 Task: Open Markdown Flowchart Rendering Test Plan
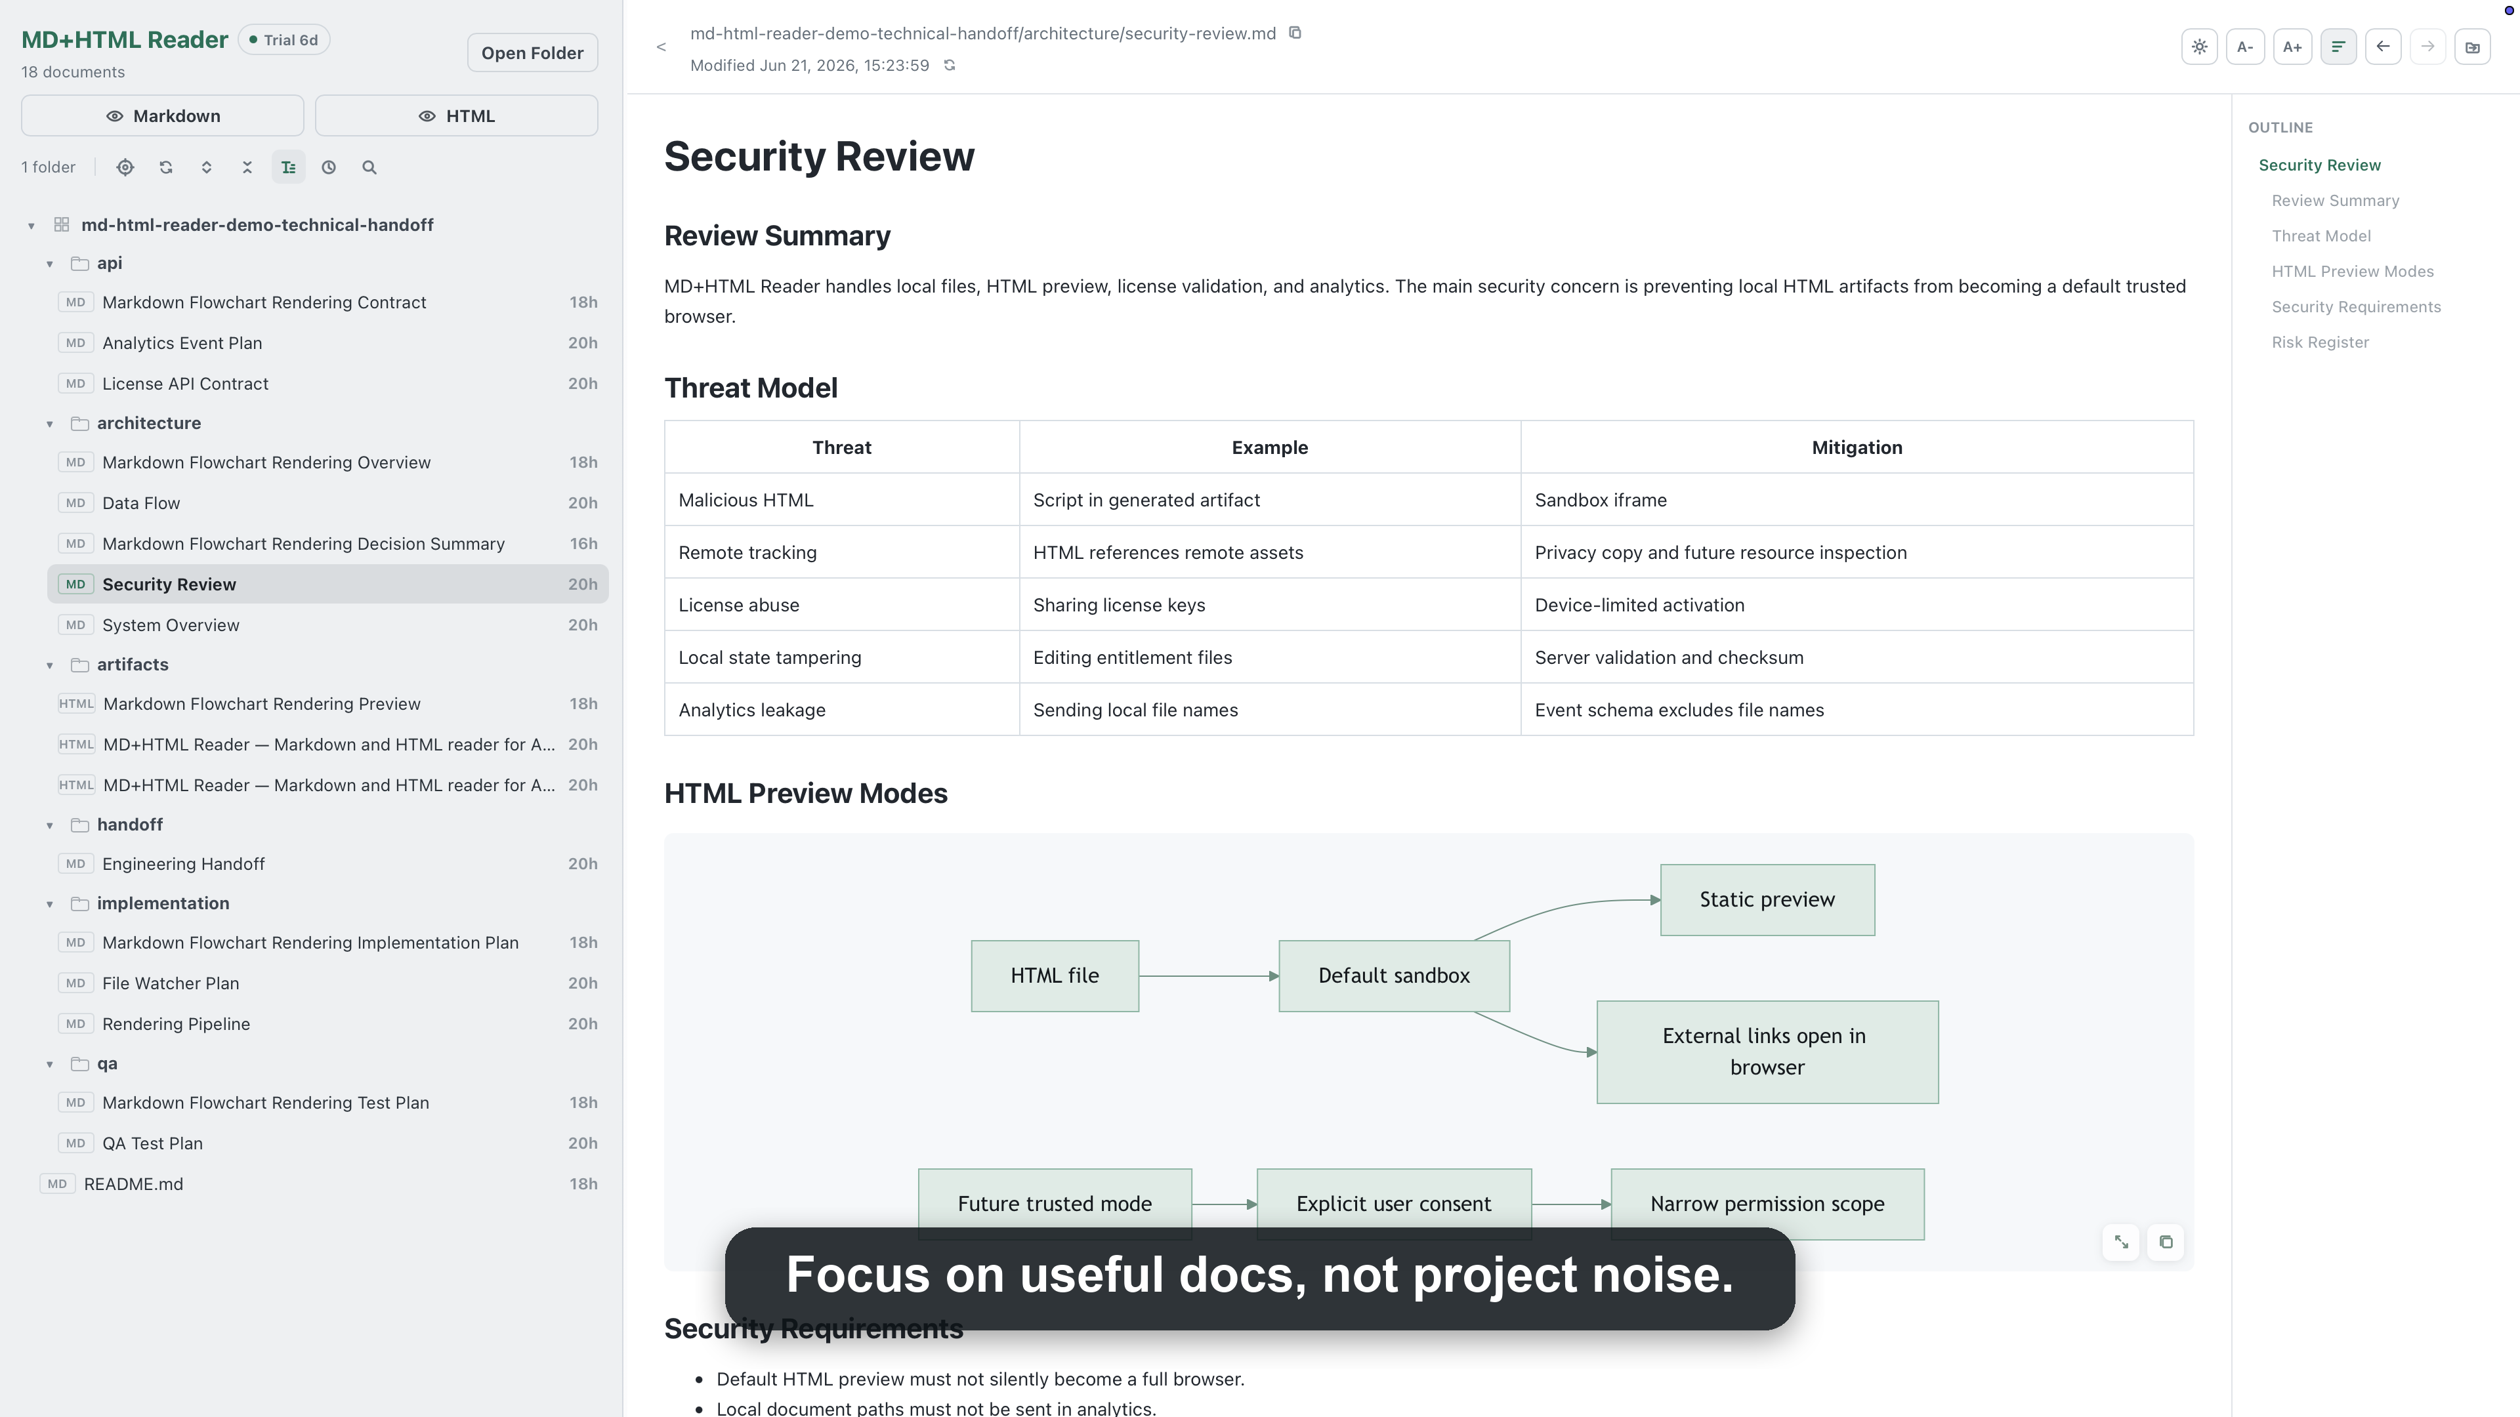click(327, 1103)
